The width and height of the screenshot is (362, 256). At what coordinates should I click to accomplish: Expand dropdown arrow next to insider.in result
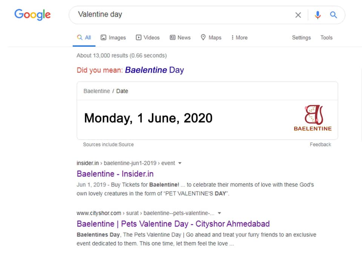180,163
